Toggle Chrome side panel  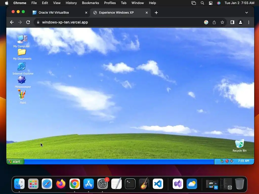point(232,22)
